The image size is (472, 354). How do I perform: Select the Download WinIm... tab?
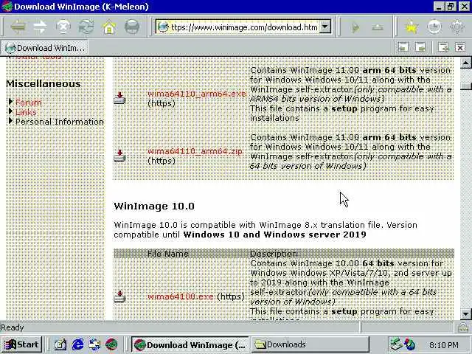click(44, 47)
